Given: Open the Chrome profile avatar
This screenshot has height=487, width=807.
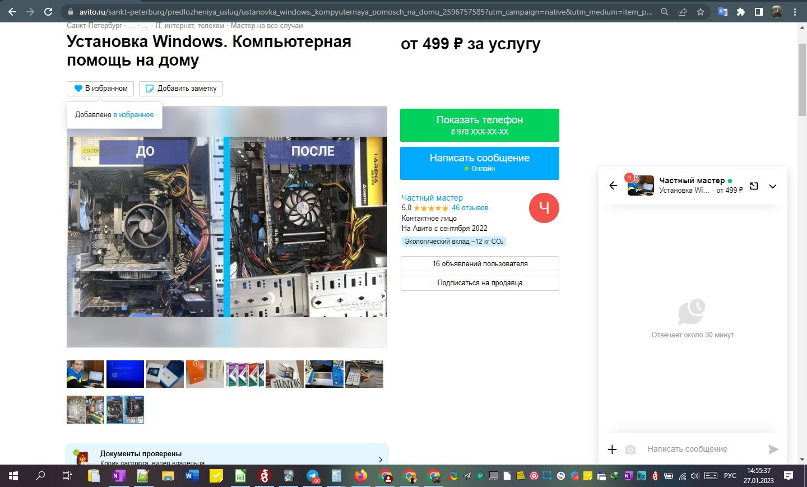Looking at the screenshot, I should click(777, 12).
